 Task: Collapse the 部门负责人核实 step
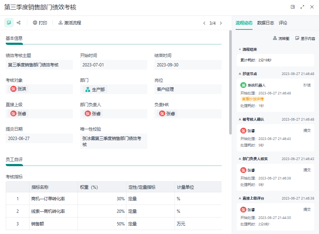pyautogui.click(x=240, y=159)
